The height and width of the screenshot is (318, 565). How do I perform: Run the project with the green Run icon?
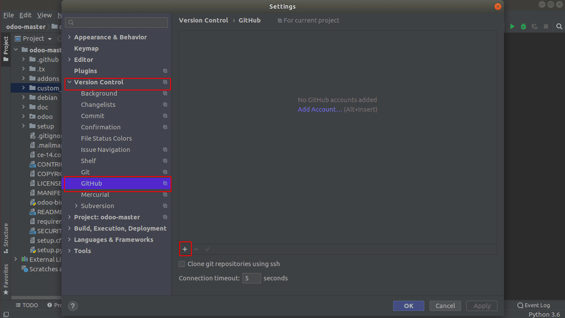coord(512,26)
